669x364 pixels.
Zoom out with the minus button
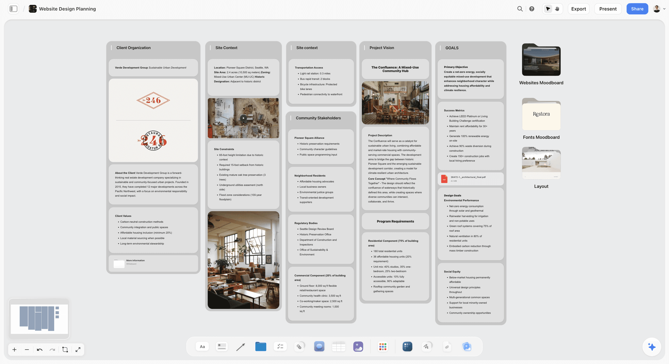pyautogui.click(x=27, y=350)
